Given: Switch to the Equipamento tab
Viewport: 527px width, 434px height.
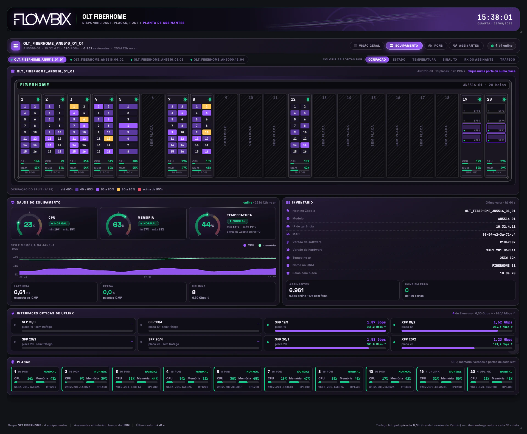Looking at the screenshot, I should [404, 46].
